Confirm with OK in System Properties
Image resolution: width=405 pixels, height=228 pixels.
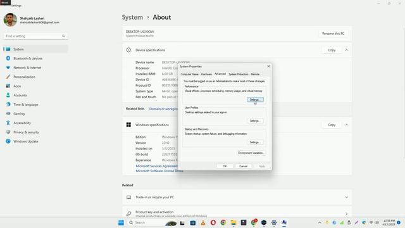pos(225,166)
